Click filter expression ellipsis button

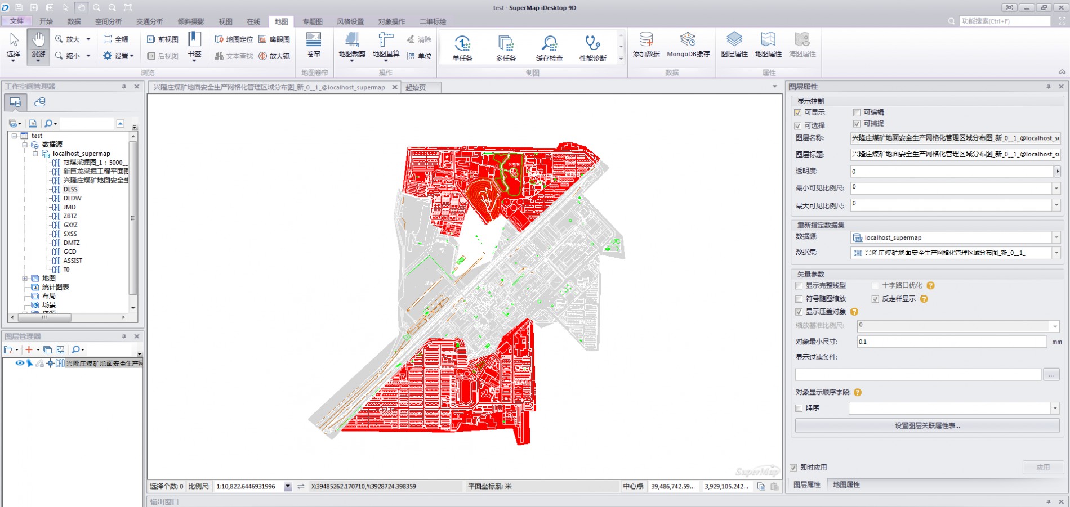coord(1051,375)
